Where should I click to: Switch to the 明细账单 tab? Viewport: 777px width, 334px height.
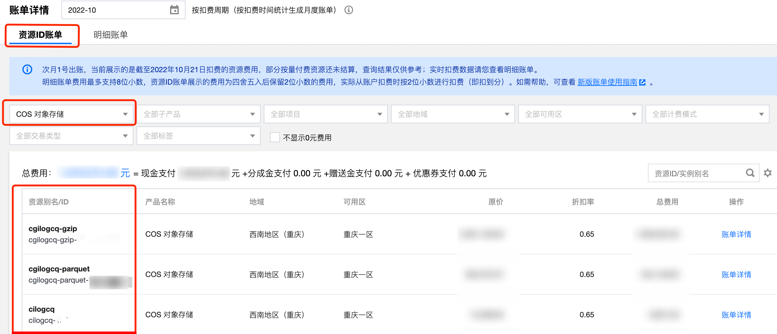(x=111, y=35)
